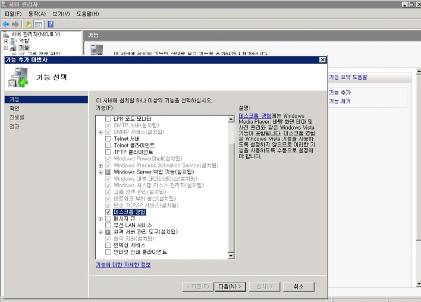Viewport: 421px width, 302px height.
Task: Select the 인덱싱 서비스 feature label
Action: point(130,246)
